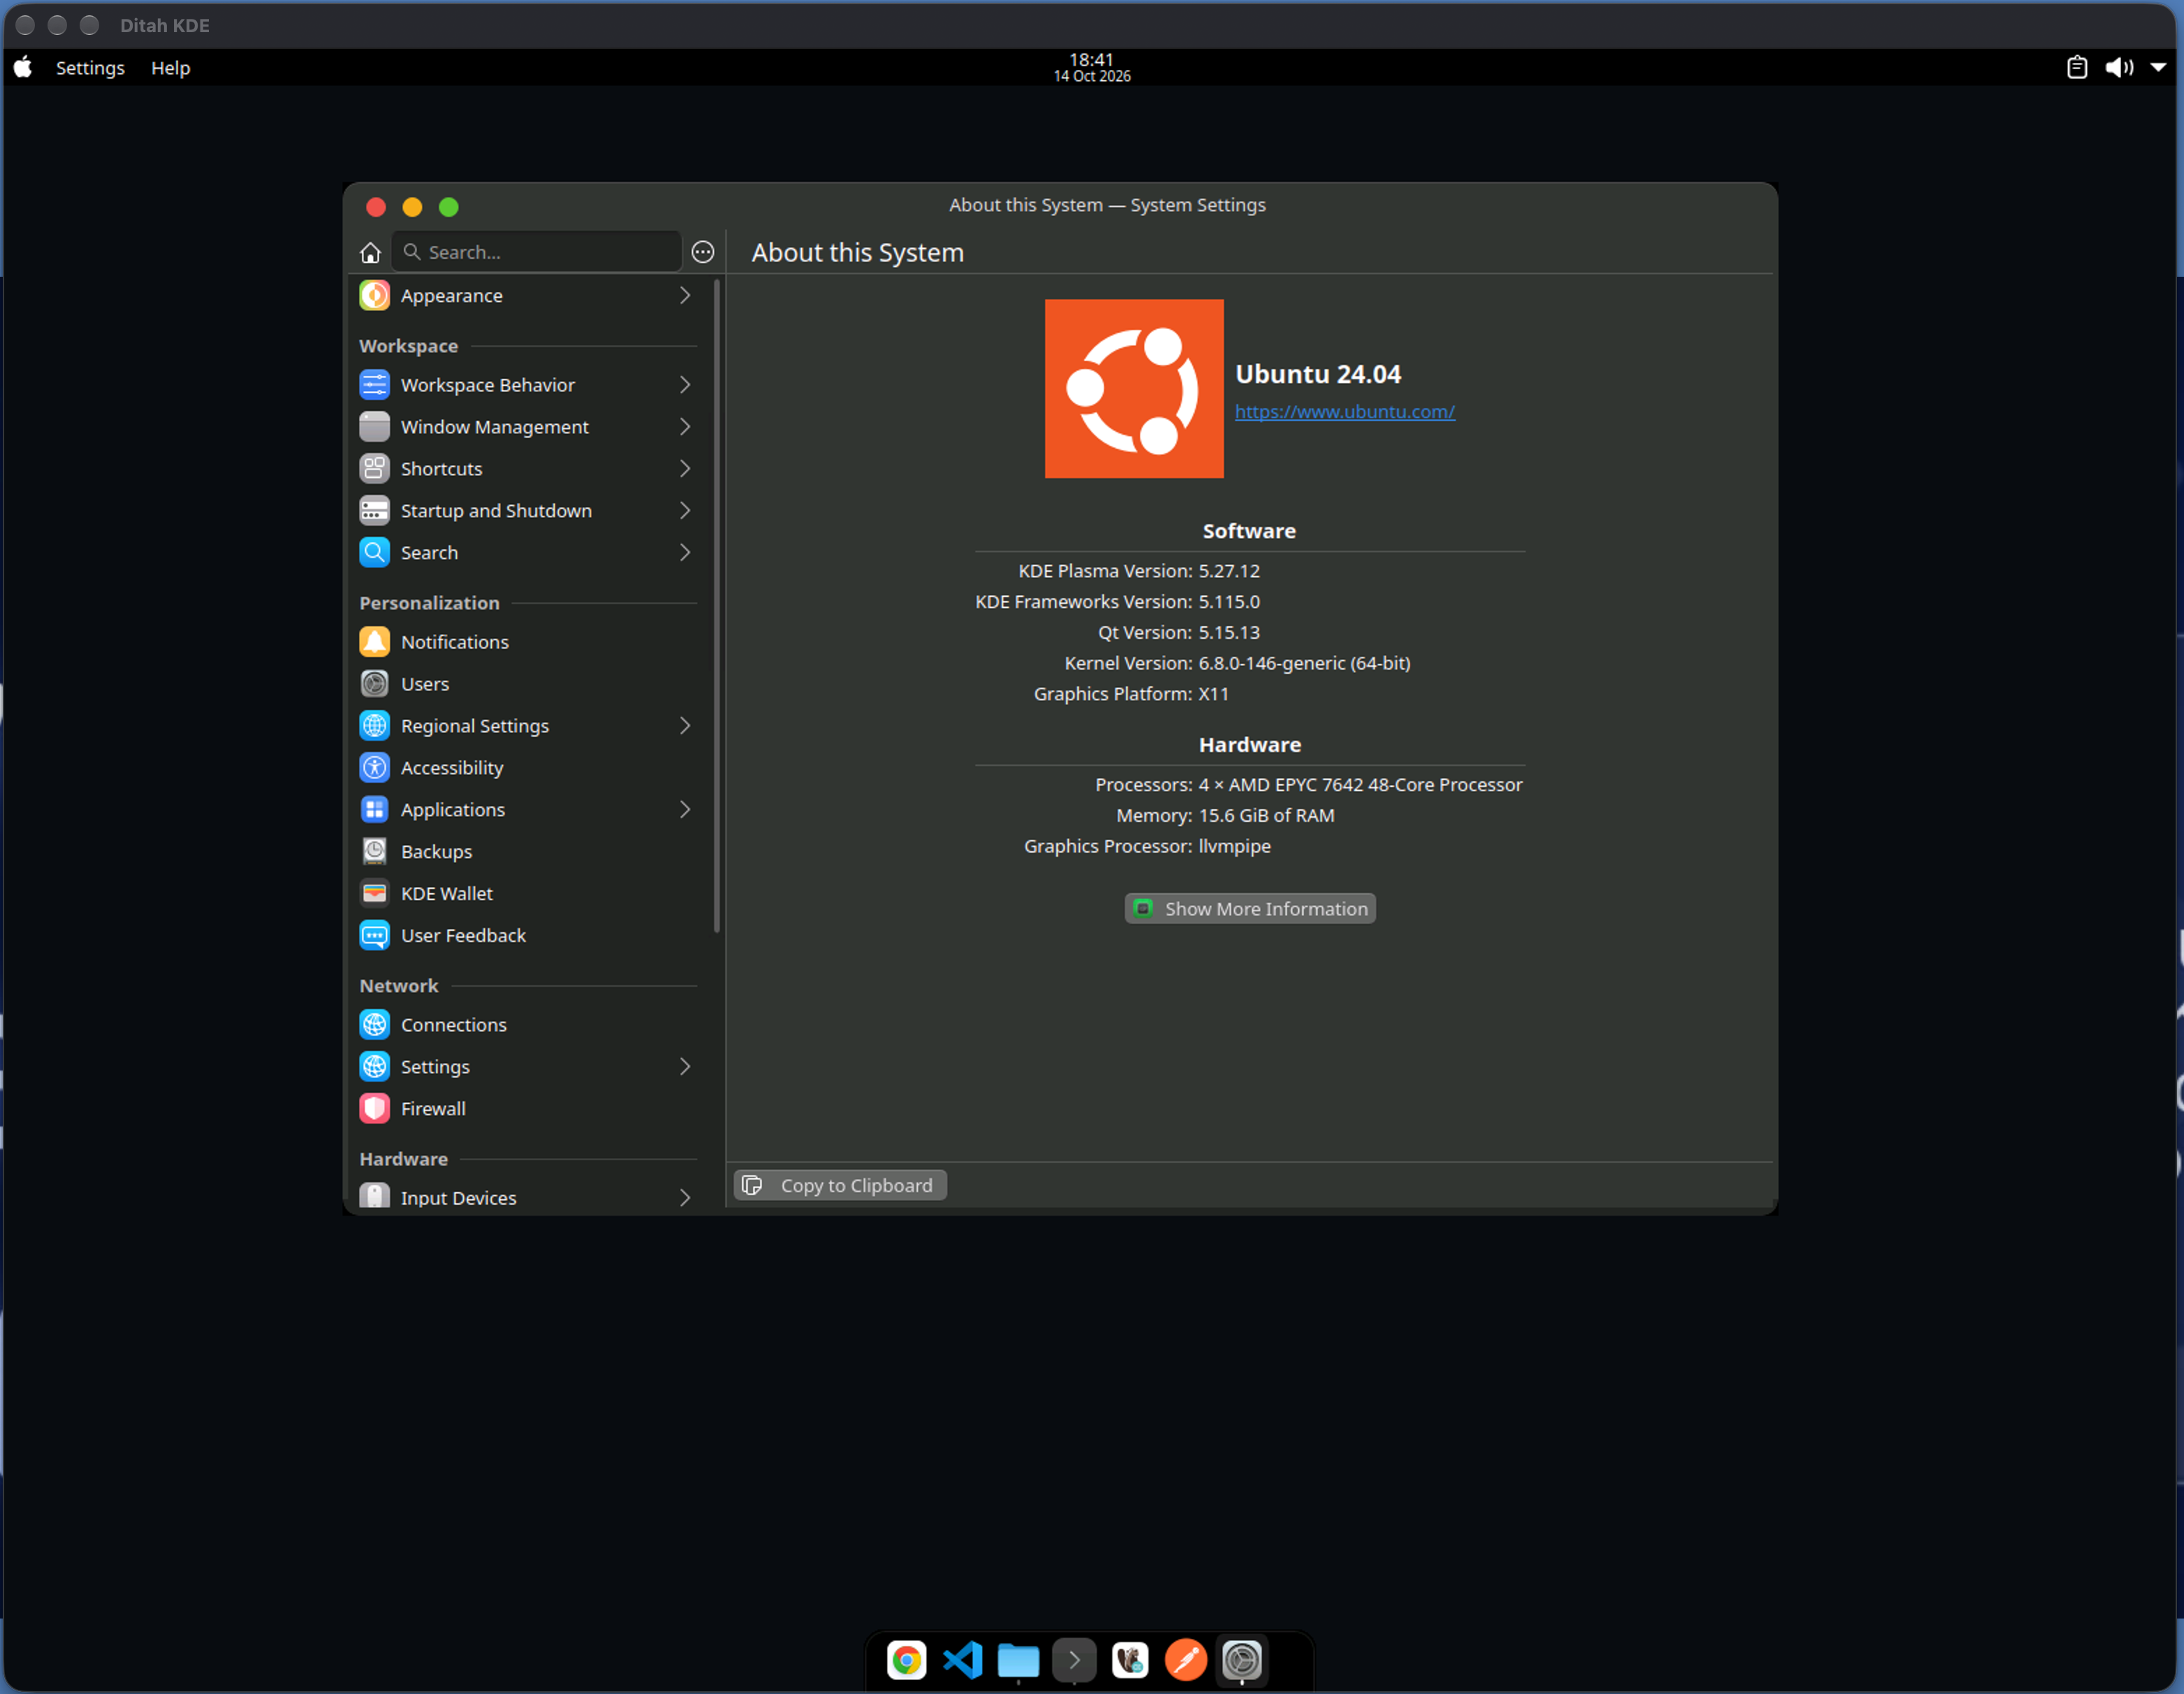Expand Input Devices chevron
Viewport: 2184px width, 1694px height.
(685, 1198)
